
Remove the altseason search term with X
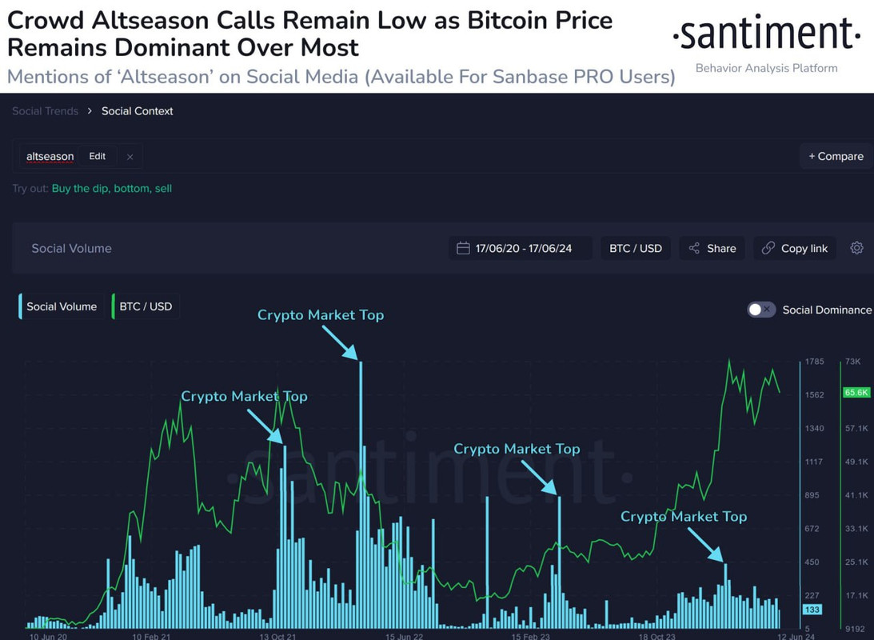tap(130, 157)
